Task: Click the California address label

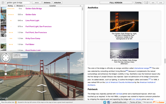Action: point(20,56)
